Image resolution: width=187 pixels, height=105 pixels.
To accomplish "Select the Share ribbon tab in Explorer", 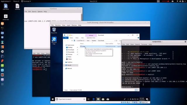I will point(77,38).
